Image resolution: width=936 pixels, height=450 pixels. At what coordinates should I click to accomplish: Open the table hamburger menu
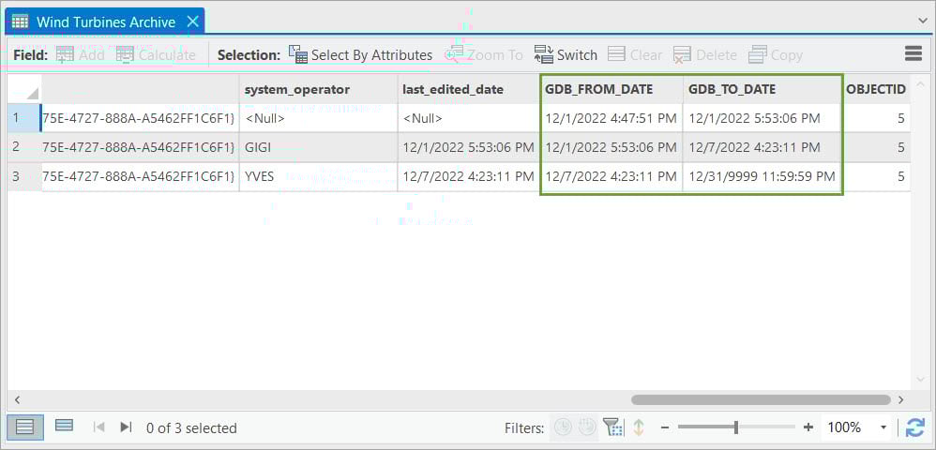pyautogui.click(x=913, y=54)
